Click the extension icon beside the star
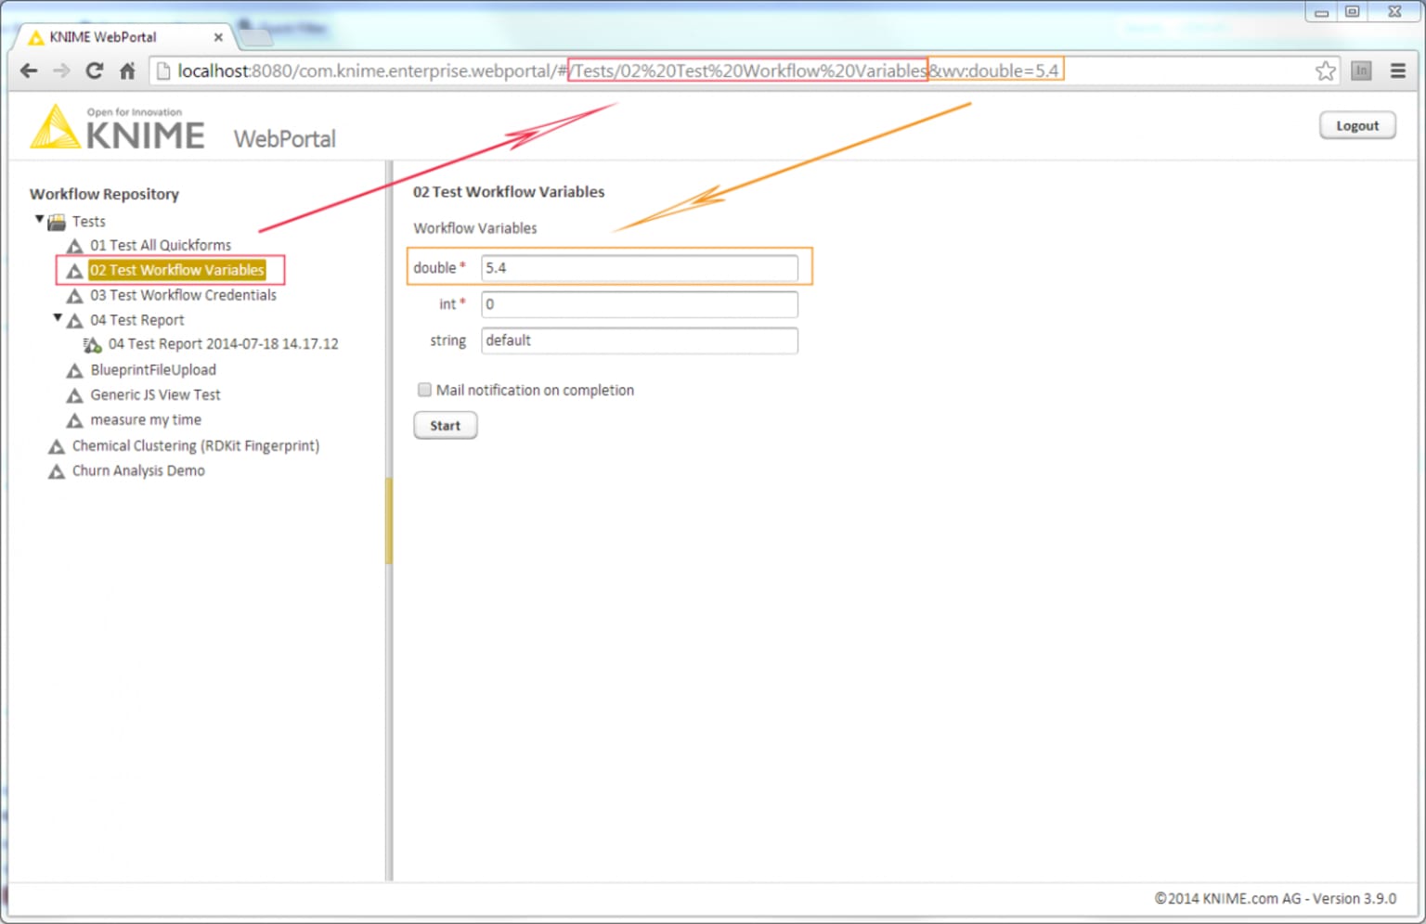Image resolution: width=1426 pixels, height=924 pixels. [x=1361, y=71]
